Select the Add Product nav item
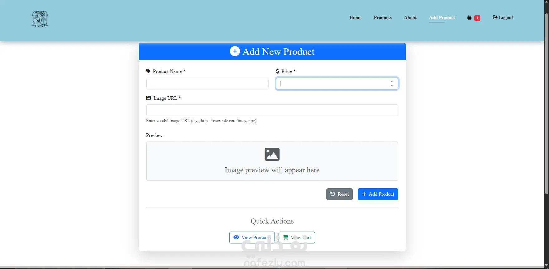The height and width of the screenshot is (269, 549). coord(442,17)
